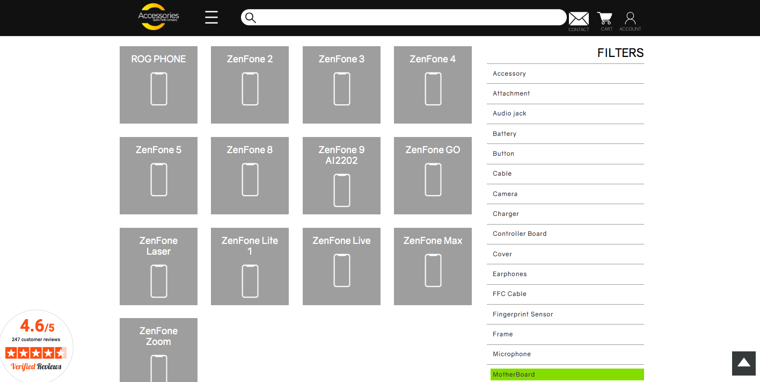Open the ZenFone Zoom category tile
The height and width of the screenshot is (382, 760).
[x=158, y=350]
